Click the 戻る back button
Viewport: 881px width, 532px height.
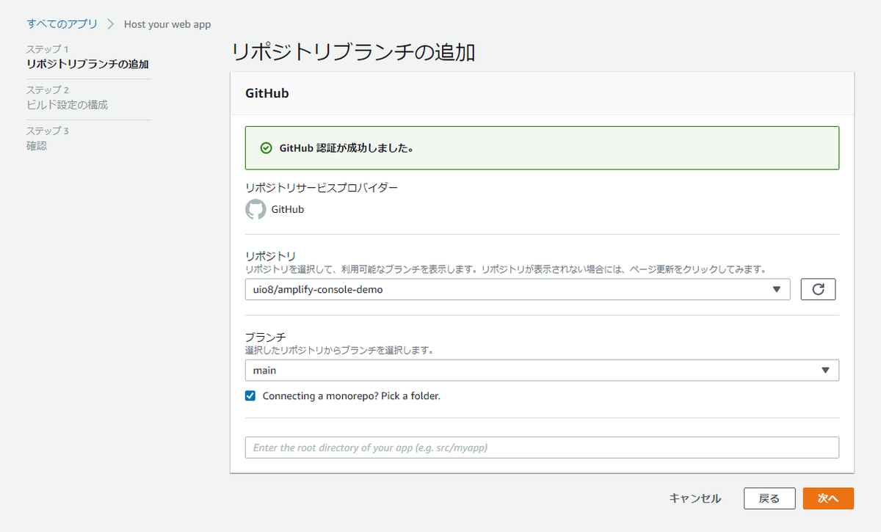tap(769, 498)
